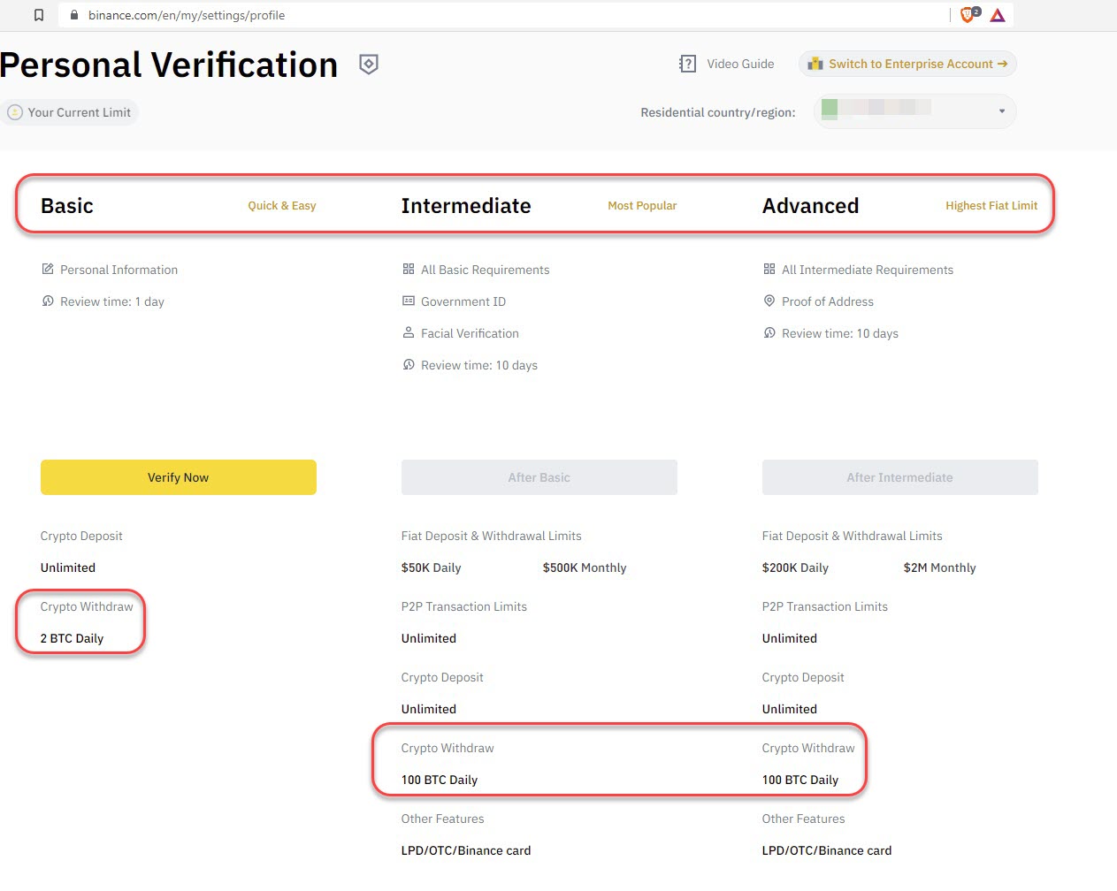Click 100 BTC Daily under Intermediate
The image size is (1117, 891).
point(440,780)
